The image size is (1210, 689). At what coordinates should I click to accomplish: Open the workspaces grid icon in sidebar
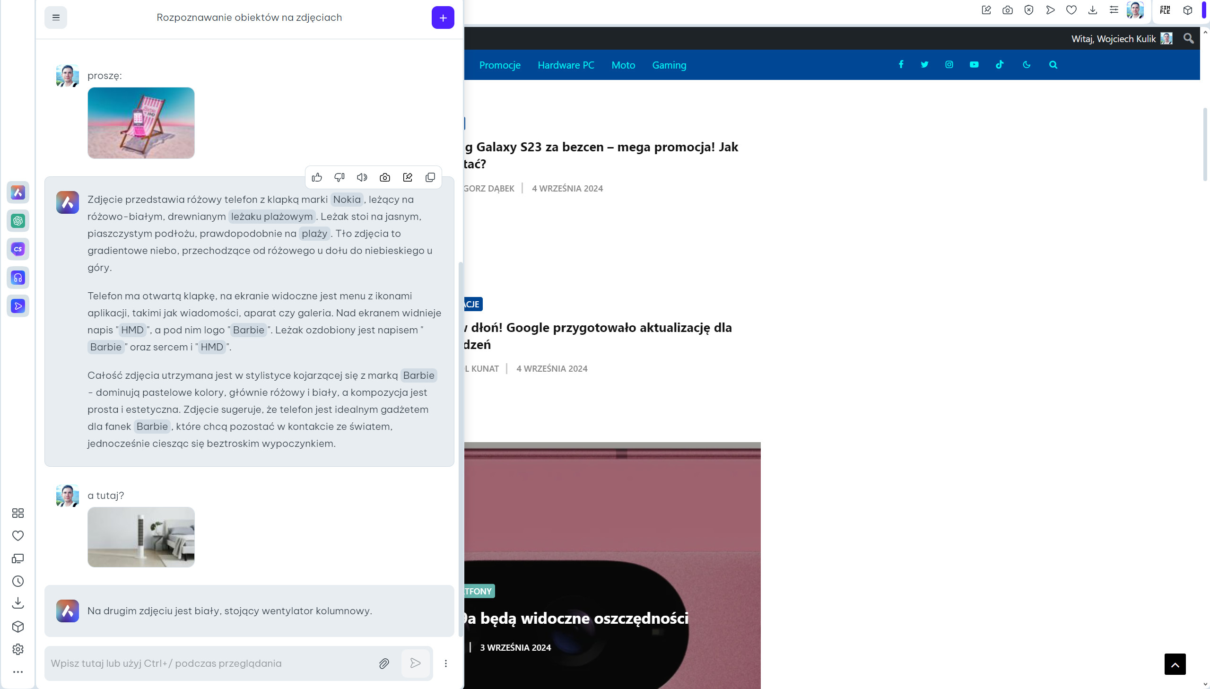point(18,514)
